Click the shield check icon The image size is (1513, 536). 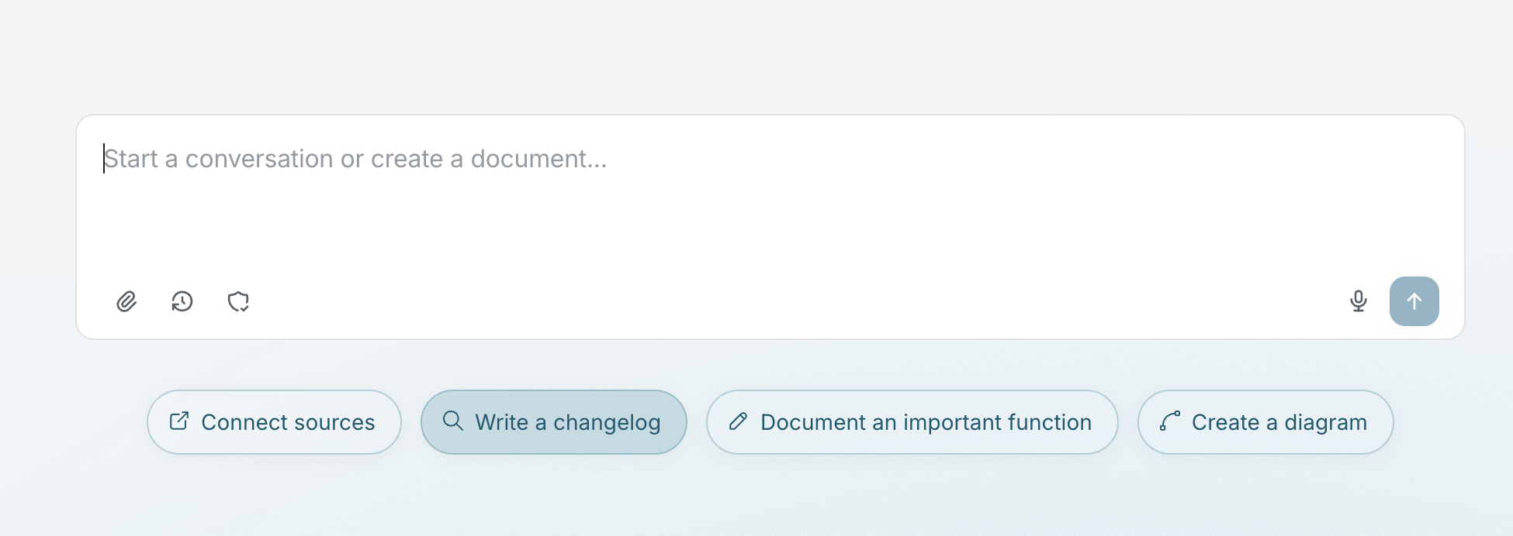tap(238, 301)
